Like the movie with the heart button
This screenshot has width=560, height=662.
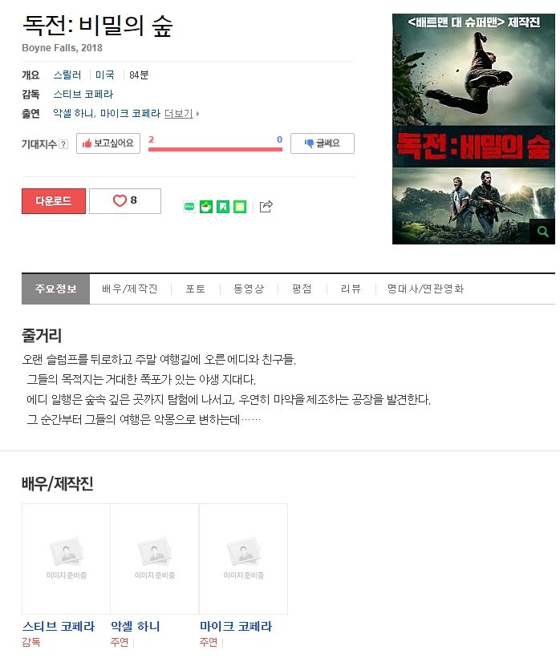(125, 200)
